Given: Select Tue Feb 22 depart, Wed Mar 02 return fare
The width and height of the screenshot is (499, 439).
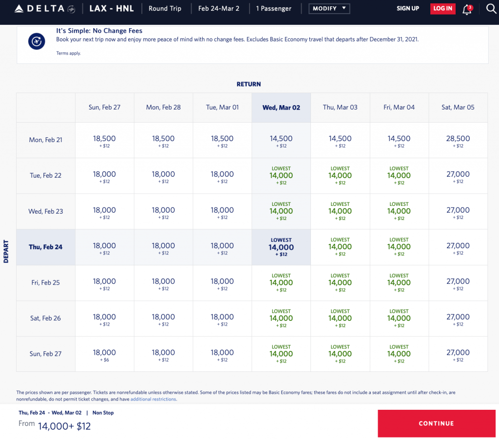Looking at the screenshot, I should click(281, 176).
